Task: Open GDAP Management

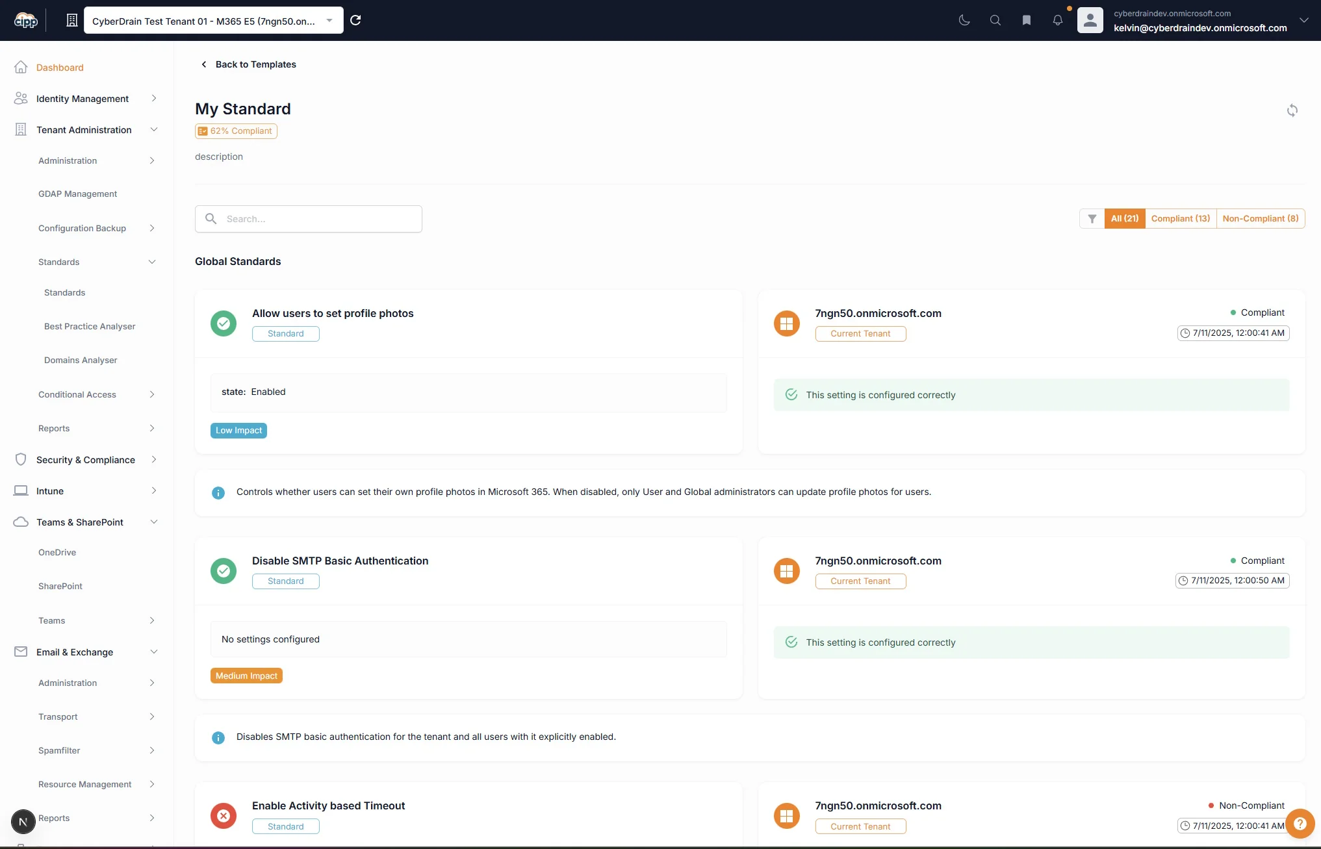Action: coord(78,194)
